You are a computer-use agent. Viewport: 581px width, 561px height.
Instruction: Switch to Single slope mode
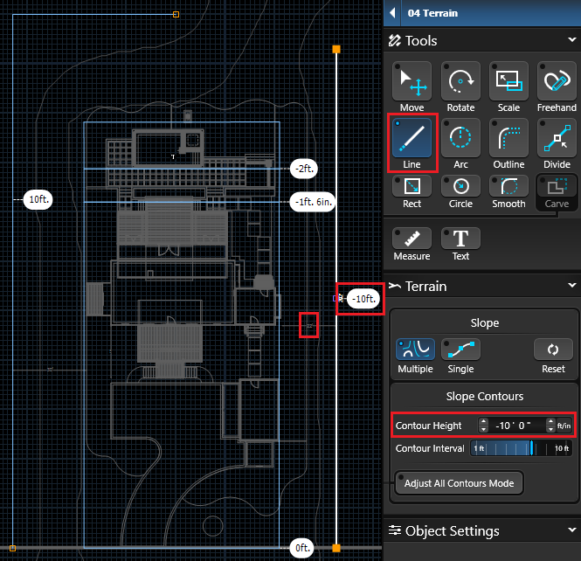point(460,351)
